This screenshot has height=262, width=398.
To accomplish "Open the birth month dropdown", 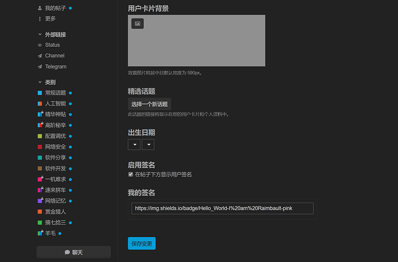I will 134,145.
